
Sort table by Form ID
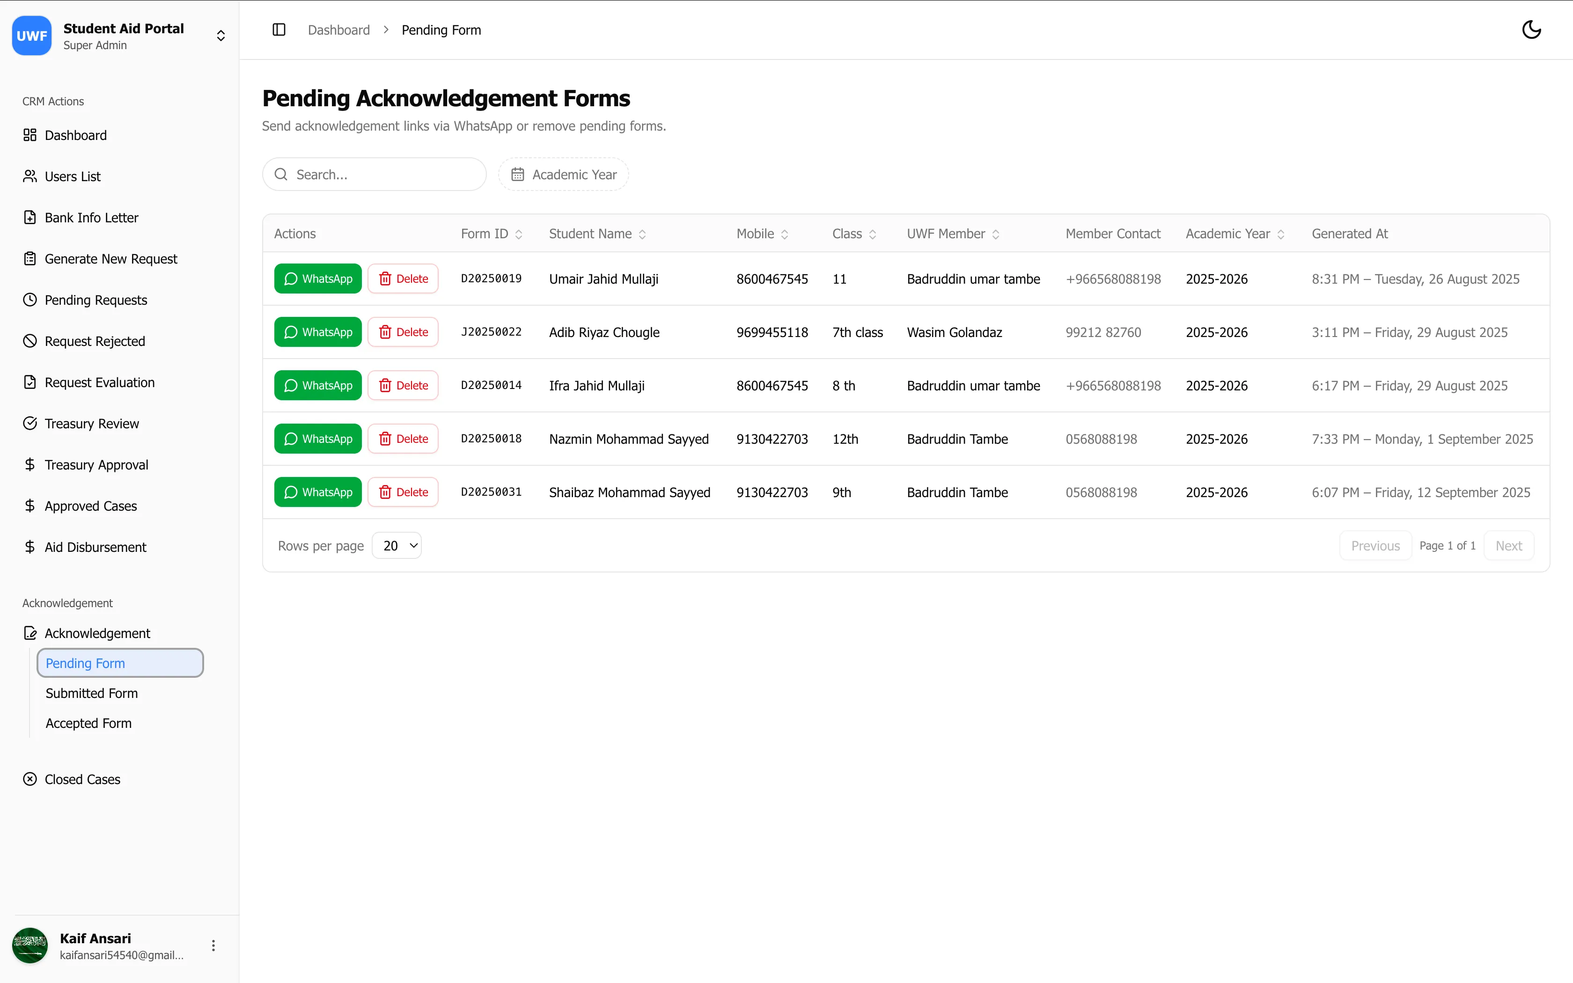[x=492, y=234]
